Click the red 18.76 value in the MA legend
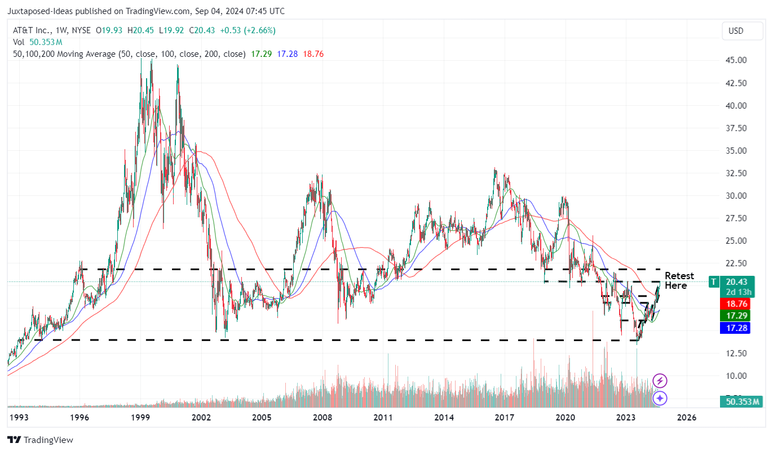This screenshot has width=773, height=452. 313,54
